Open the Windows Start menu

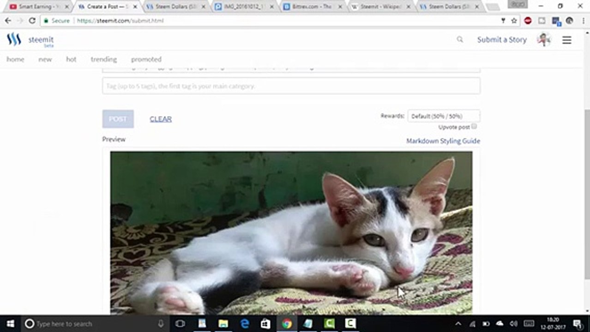tap(10, 324)
